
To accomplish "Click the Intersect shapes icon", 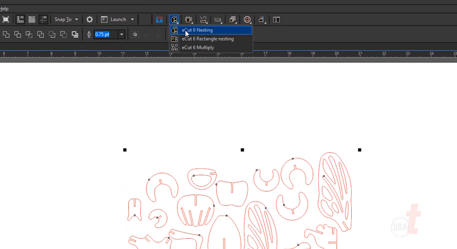I will [29, 35].
